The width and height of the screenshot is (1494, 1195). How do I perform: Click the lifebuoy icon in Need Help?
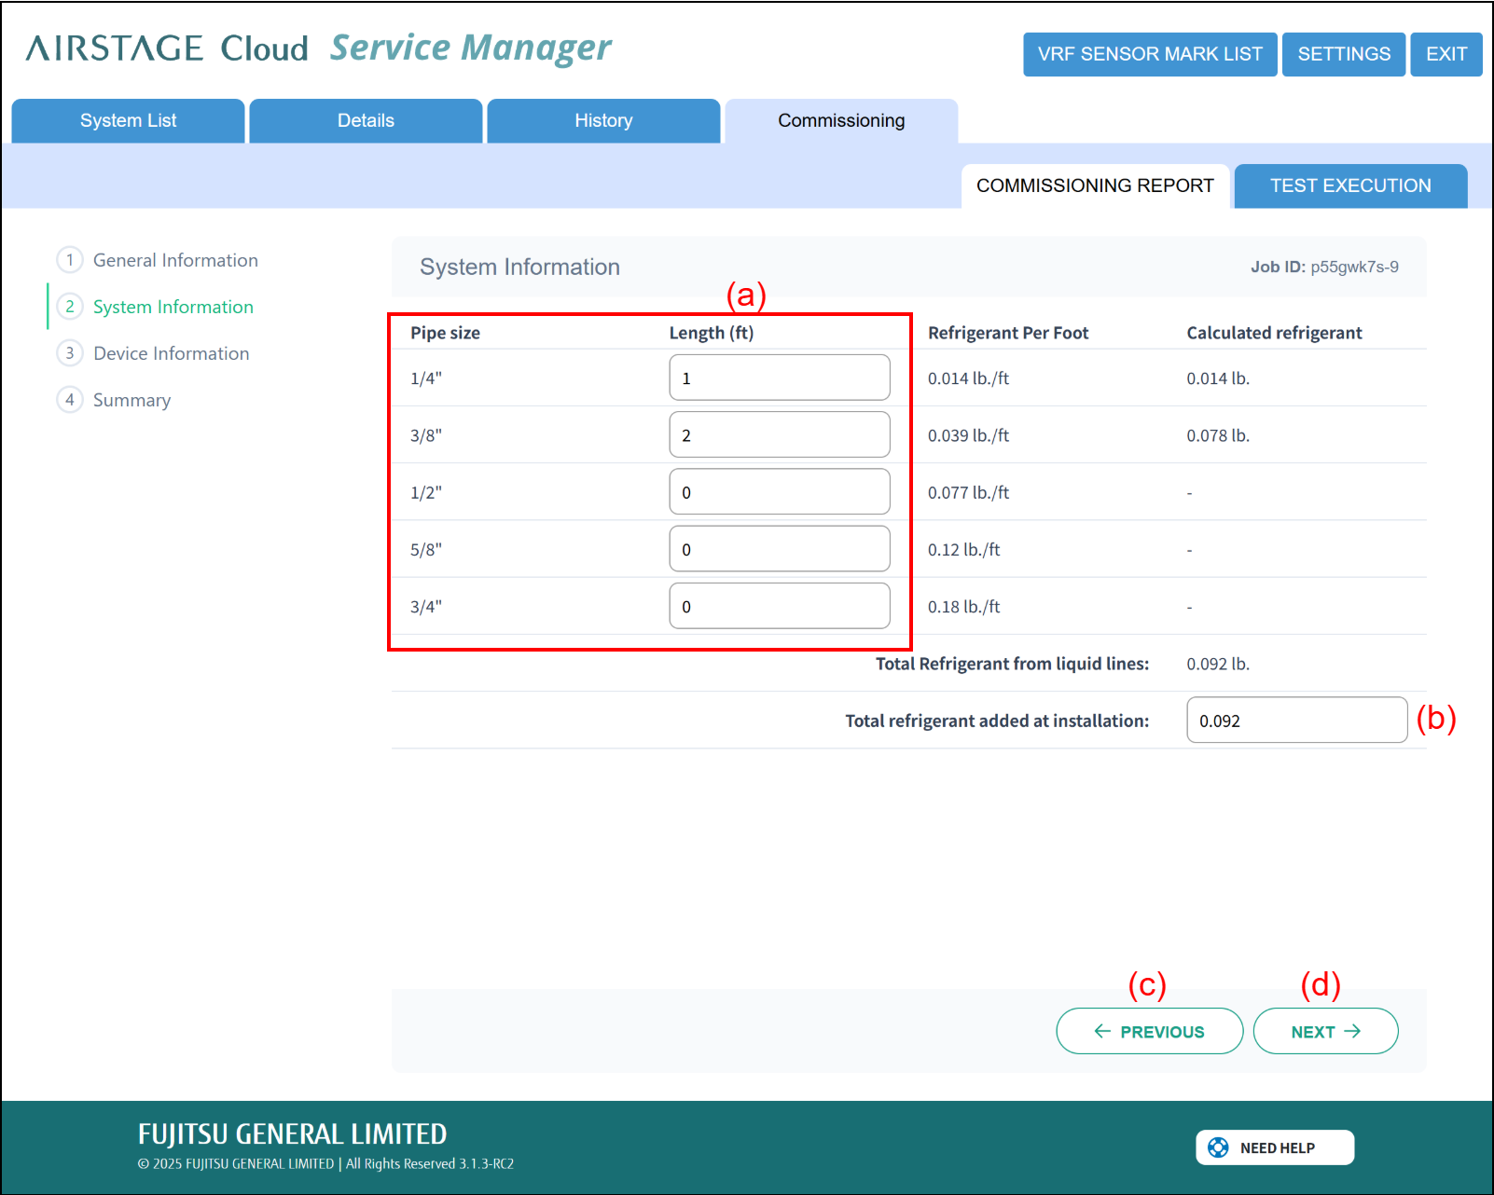1218,1147
